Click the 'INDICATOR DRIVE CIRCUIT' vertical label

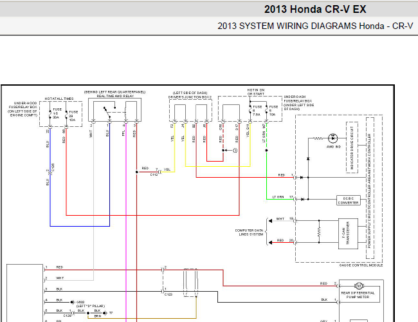pyautogui.click(x=352, y=147)
